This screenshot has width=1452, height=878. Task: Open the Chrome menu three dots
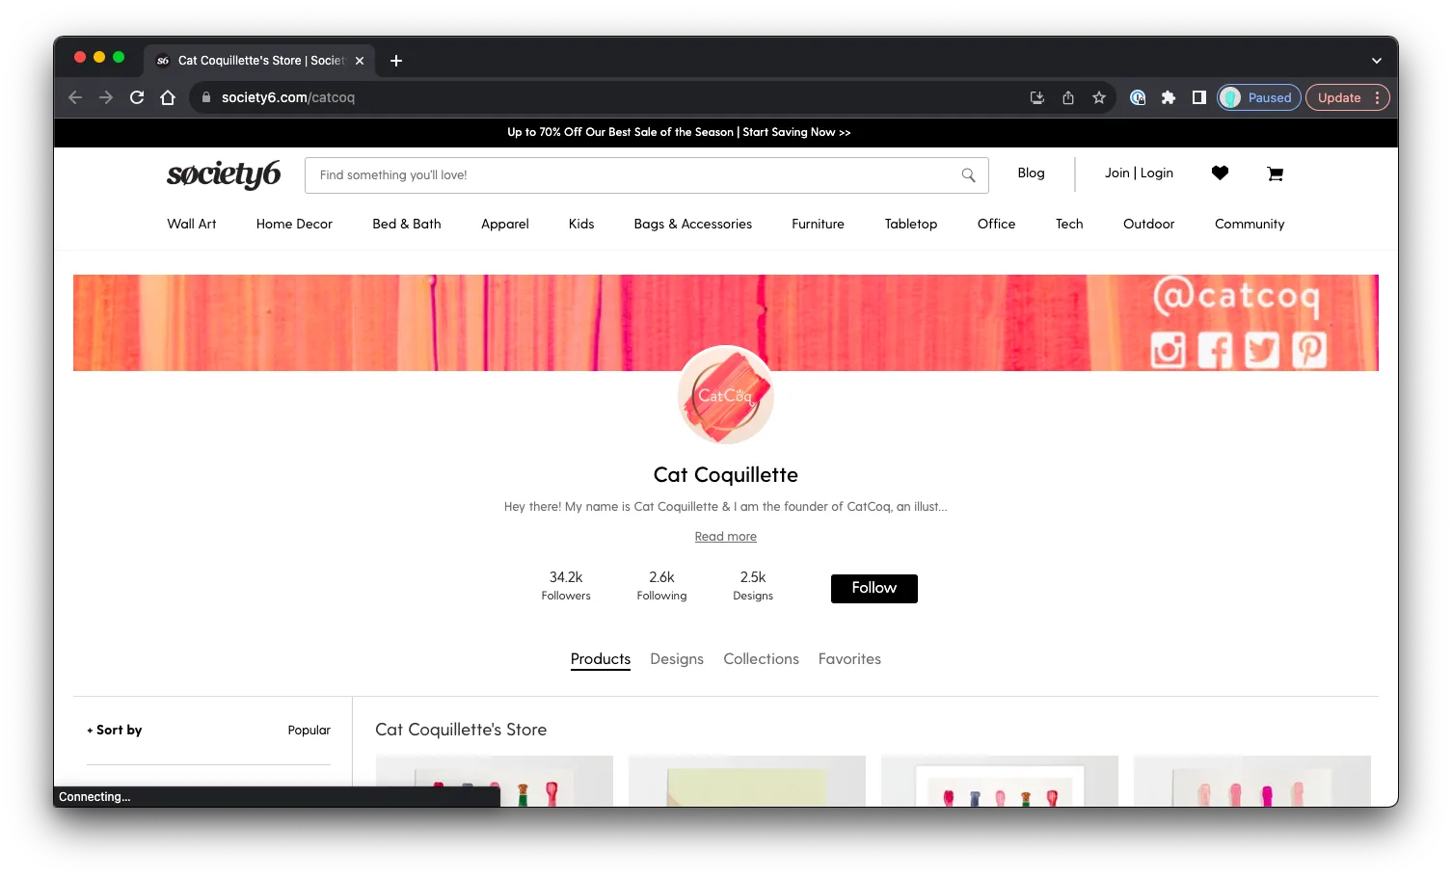coord(1378,97)
